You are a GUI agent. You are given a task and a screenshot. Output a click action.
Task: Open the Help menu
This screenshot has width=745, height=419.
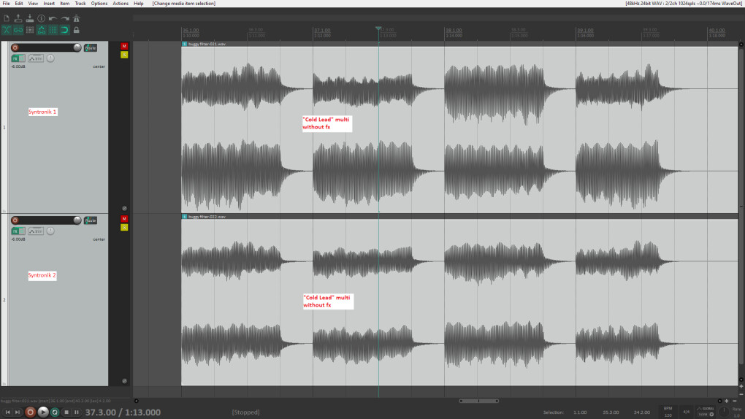pyautogui.click(x=138, y=4)
